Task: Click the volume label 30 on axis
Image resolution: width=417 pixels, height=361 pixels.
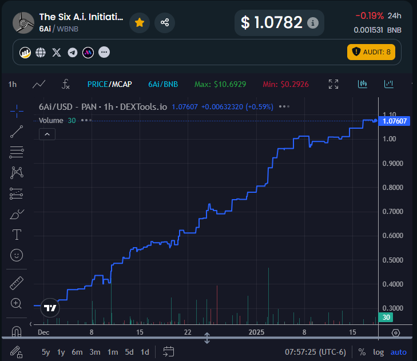Action: point(386,318)
